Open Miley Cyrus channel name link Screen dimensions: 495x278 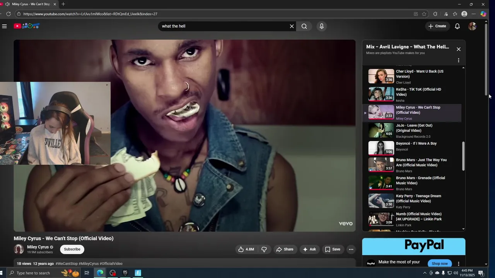click(x=38, y=247)
